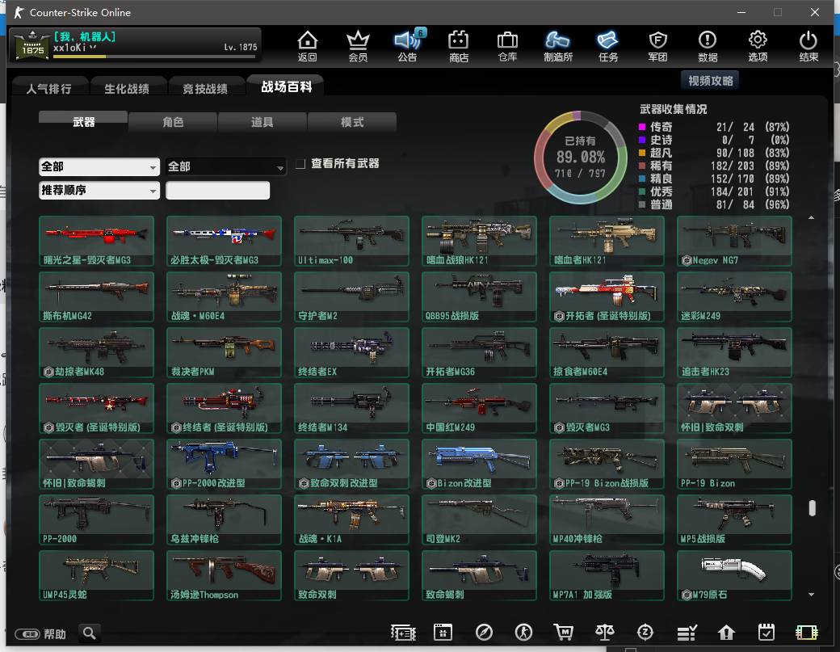Image resolution: width=840 pixels, height=652 pixels.
Task: Click the bottom bar shopping cart icon
Action: click(563, 633)
